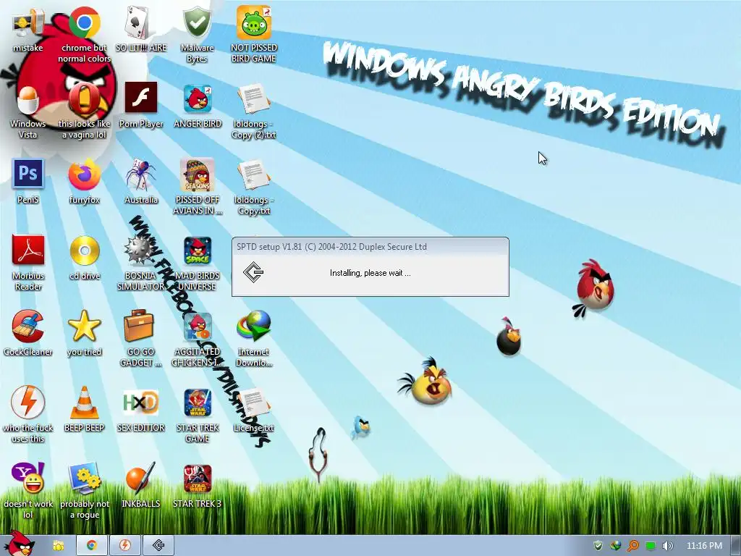Click the Photoshop 'Ps' desktop icon
This screenshot has height=556, width=741.
28,182
